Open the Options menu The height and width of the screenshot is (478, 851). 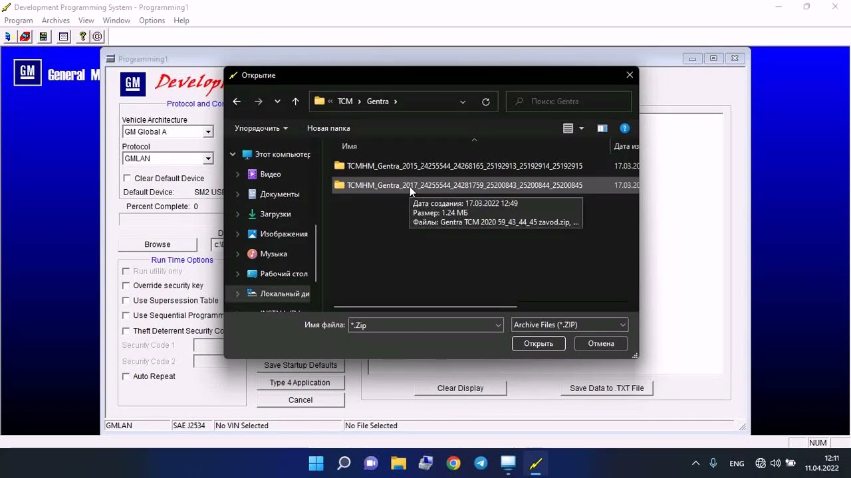[152, 21]
